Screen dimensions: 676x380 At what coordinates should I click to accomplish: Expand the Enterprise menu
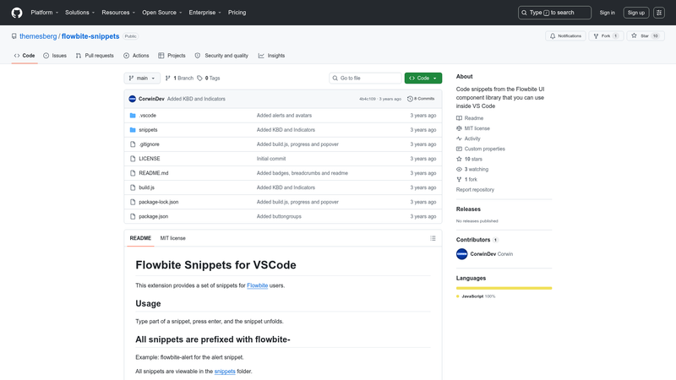tap(204, 13)
